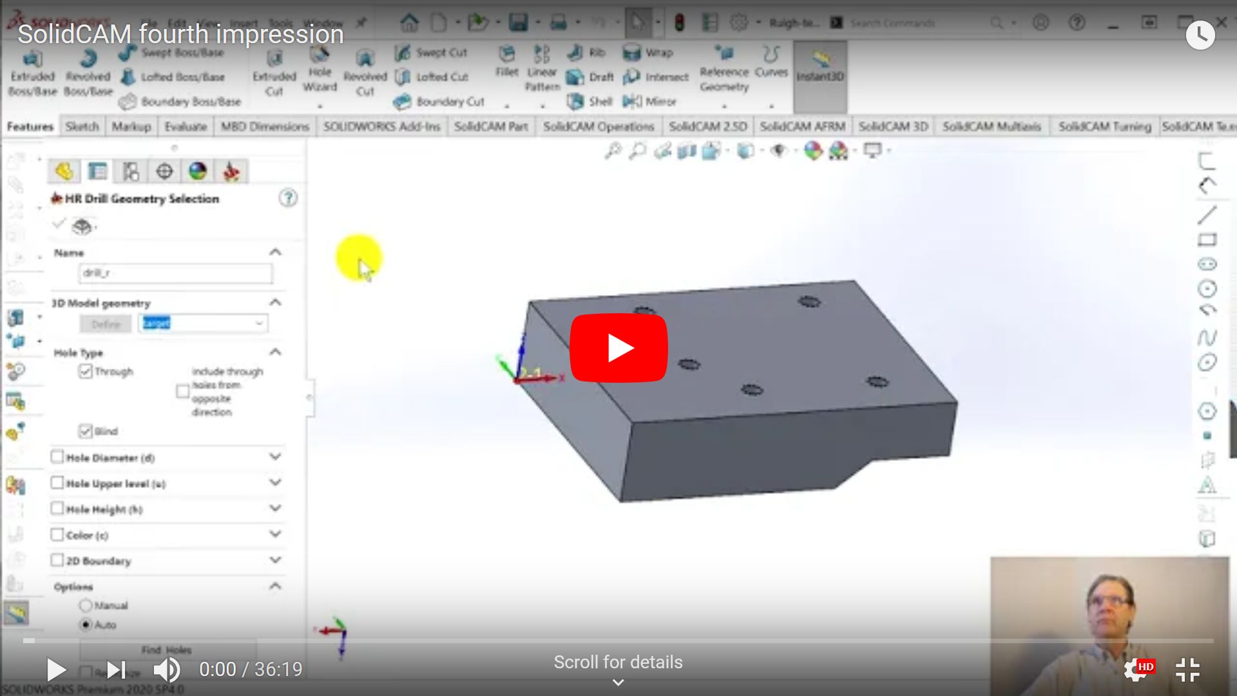
Task: Switch to the Sketch tab
Action: 82,126
